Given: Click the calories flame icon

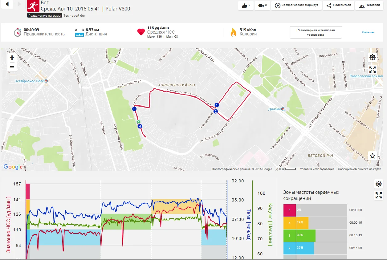Looking at the screenshot, I should point(234,32).
